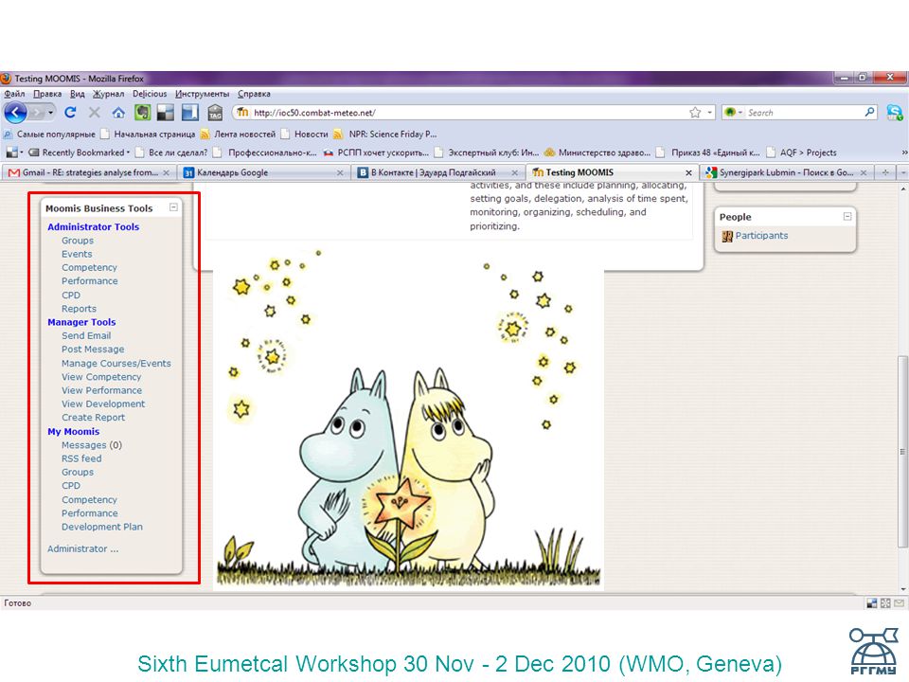Collapse the People block

pyautogui.click(x=847, y=216)
